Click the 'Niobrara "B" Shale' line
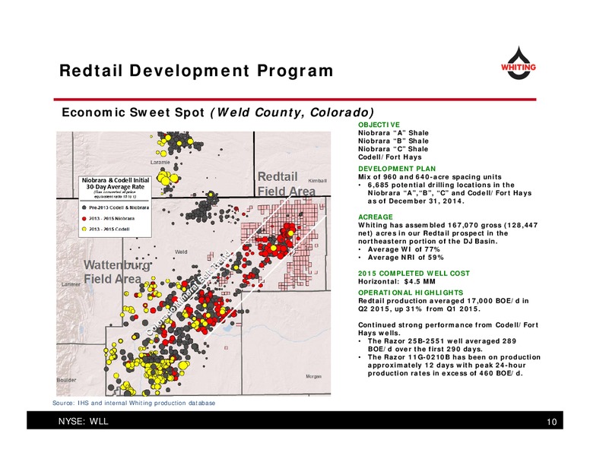 (x=393, y=141)
